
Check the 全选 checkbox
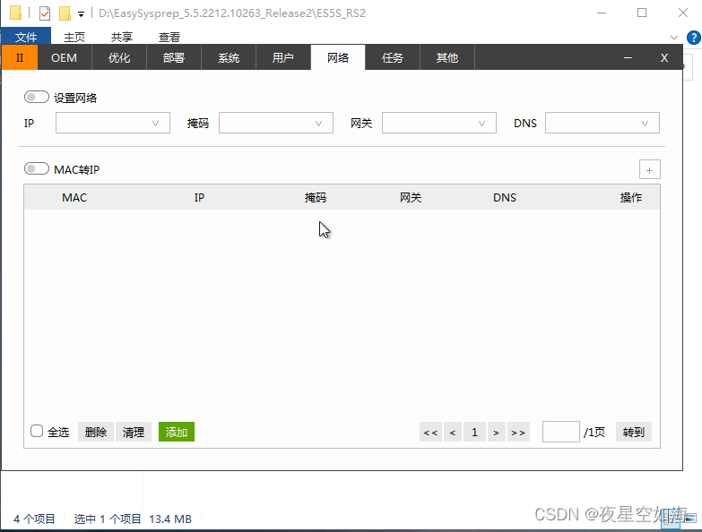pyautogui.click(x=37, y=431)
